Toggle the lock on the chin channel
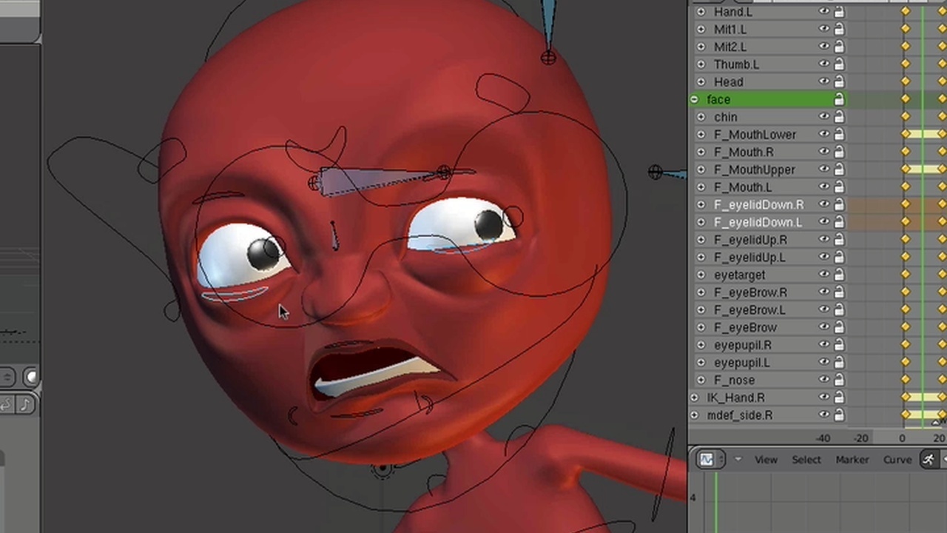 839,117
